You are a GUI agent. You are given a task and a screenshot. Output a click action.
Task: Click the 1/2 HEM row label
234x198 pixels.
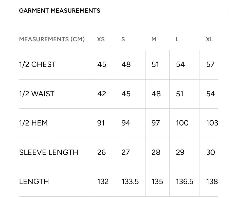click(33, 123)
